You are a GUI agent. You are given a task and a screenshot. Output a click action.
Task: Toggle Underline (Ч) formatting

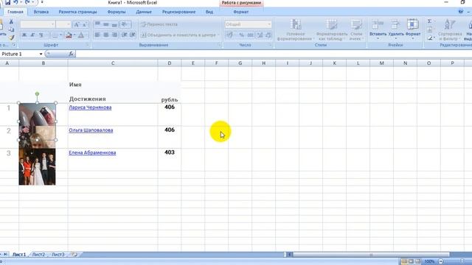click(x=41, y=35)
